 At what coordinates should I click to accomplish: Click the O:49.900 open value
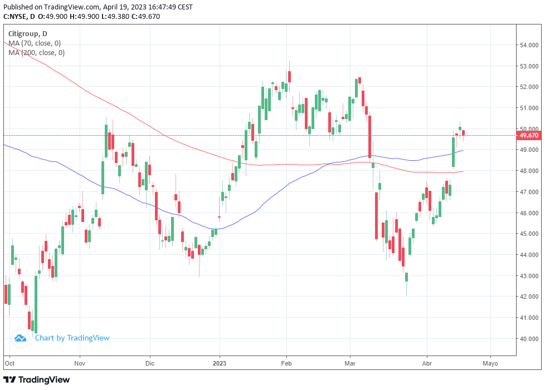[52, 16]
